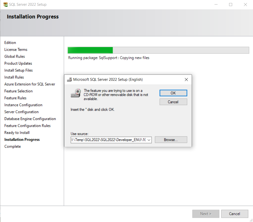253x222 pixels.
Task: Open Azure Extension for SQL Server step
Action: click(30, 84)
